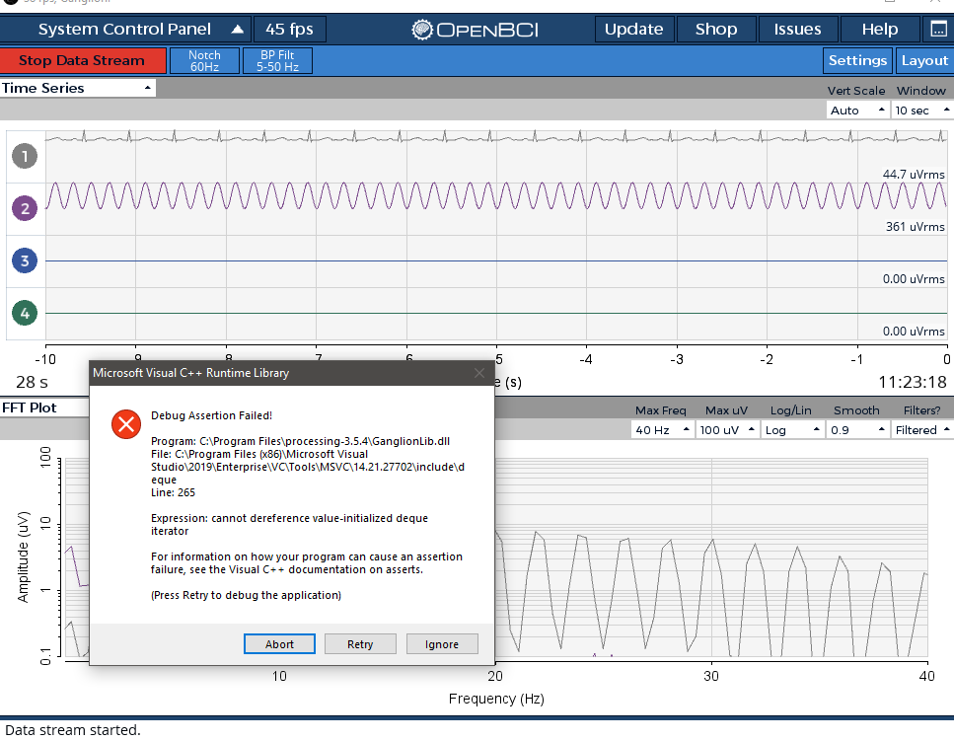Screen dimensions: 954x741
Task: Click the Stop Data Stream button
Action: click(x=83, y=60)
